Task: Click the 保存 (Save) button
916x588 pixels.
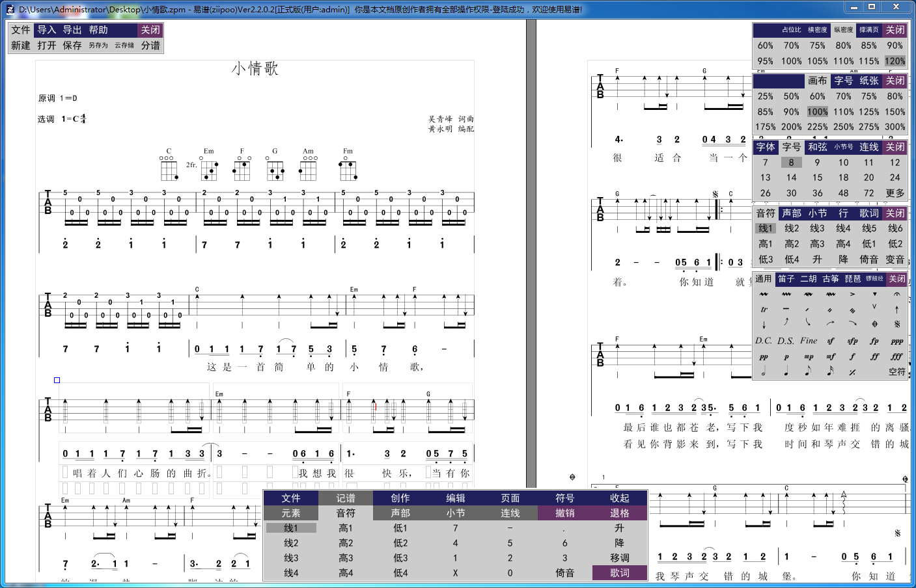Action: [72, 46]
